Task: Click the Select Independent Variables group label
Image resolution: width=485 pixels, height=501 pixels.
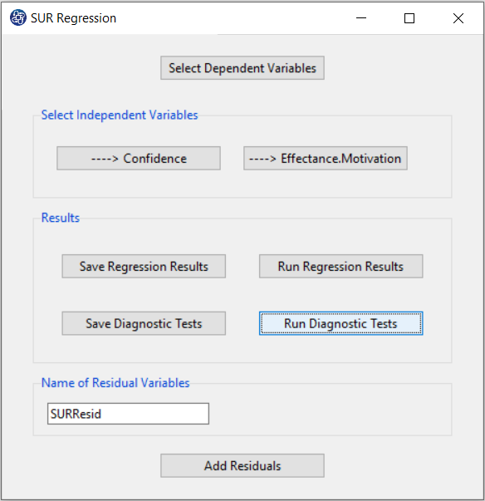Action: pos(120,115)
